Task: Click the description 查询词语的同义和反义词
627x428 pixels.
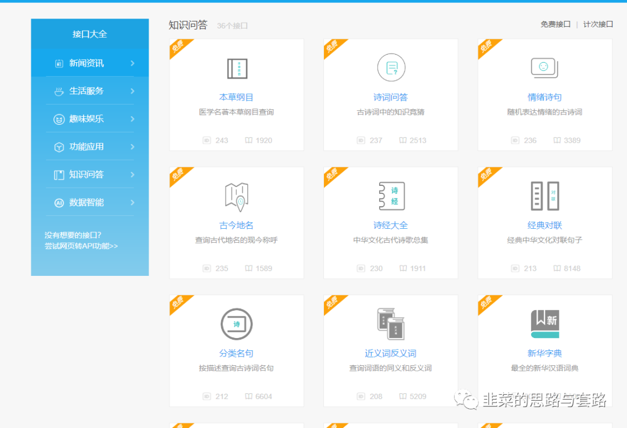Action: (x=391, y=368)
